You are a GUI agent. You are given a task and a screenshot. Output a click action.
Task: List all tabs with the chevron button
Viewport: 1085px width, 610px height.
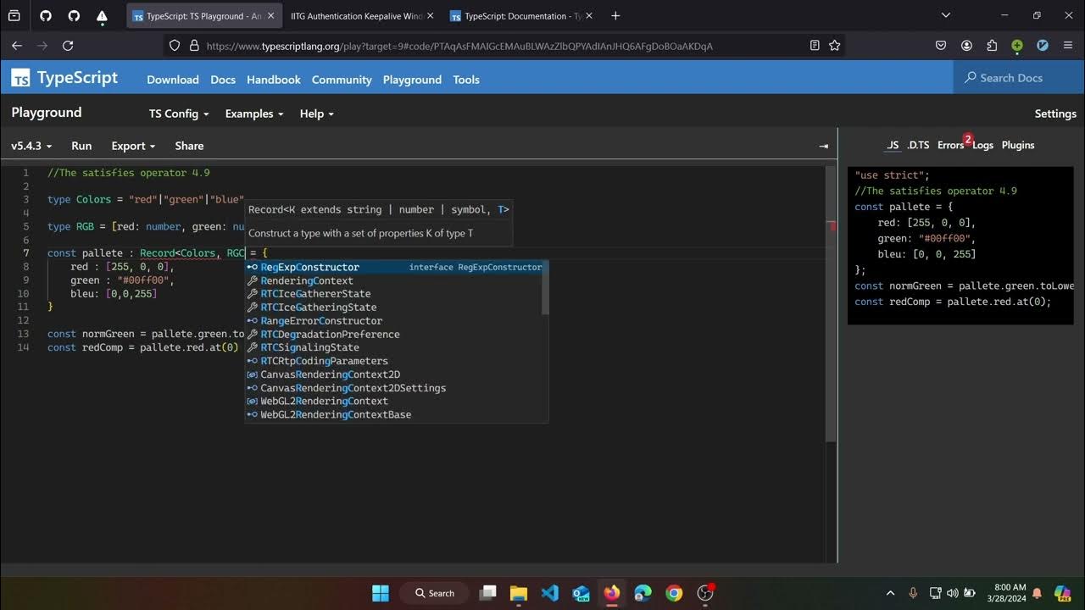(946, 16)
